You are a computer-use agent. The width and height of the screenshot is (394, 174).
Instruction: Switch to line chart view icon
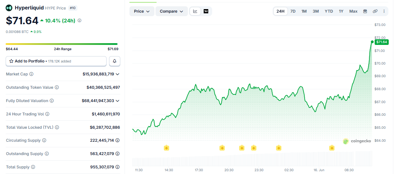[195, 11]
